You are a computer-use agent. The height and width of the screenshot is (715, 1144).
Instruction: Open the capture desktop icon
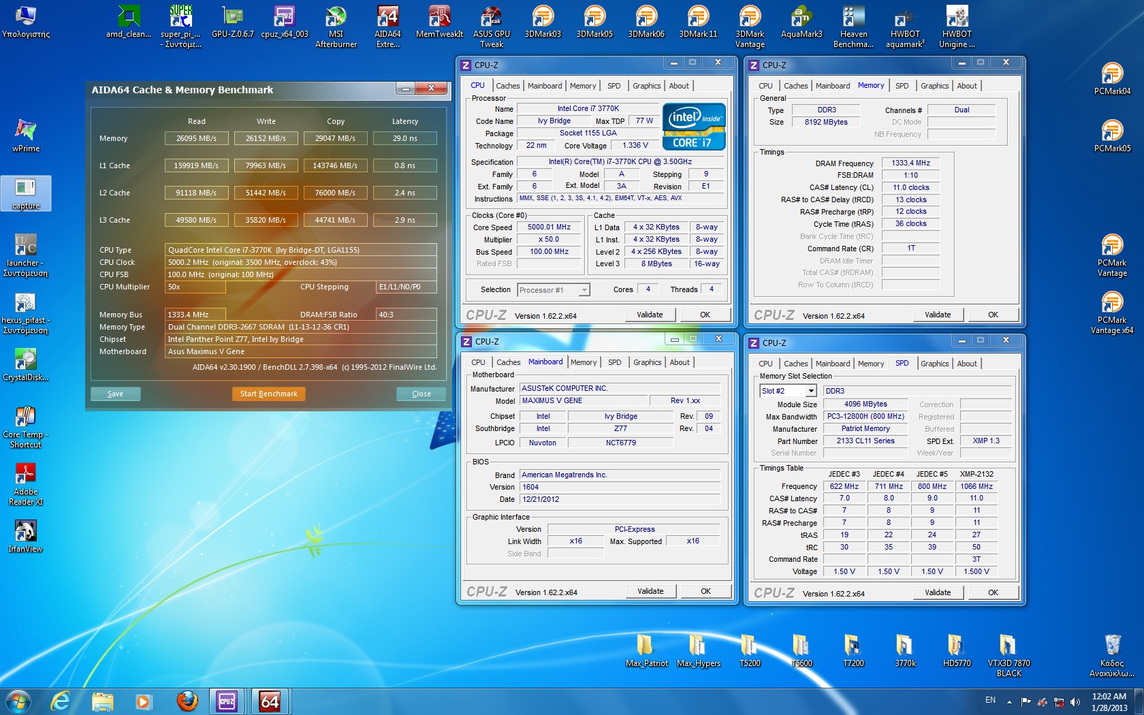point(25,193)
